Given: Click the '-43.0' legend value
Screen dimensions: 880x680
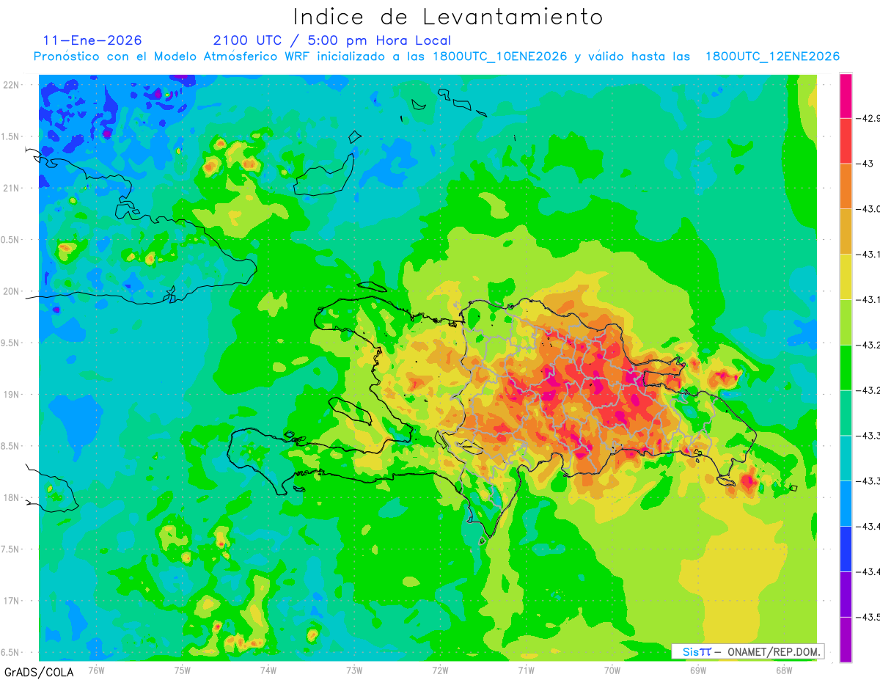Looking at the screenshot, I should [869, 209].
